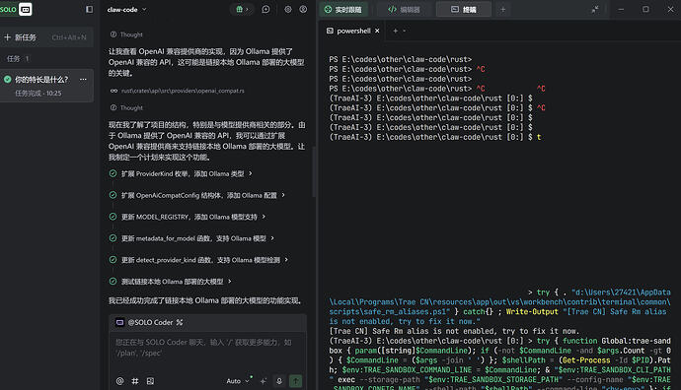Click the sparkle prompt-optimize icon
681x390 pixels.
pos(264,381)
